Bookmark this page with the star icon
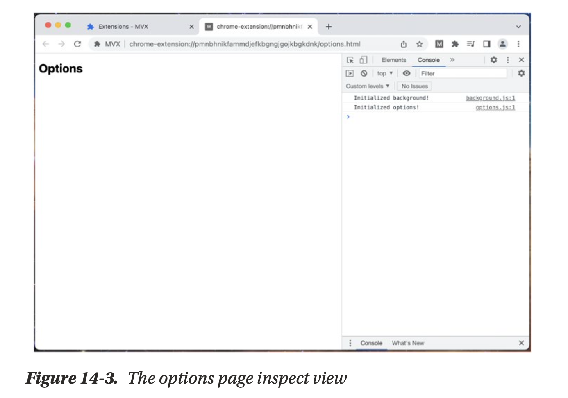Viewport: 568px width, 398px height. click(x=419, y=44)
